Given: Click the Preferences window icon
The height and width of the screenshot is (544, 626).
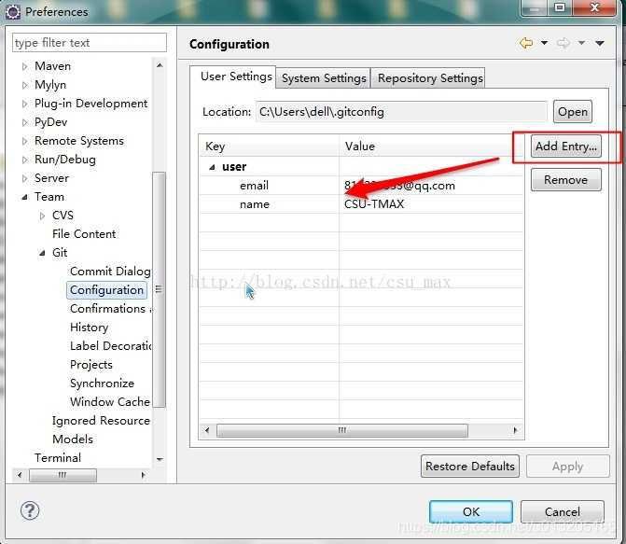Looking at the screenshot, I should (x=13, y=12).
